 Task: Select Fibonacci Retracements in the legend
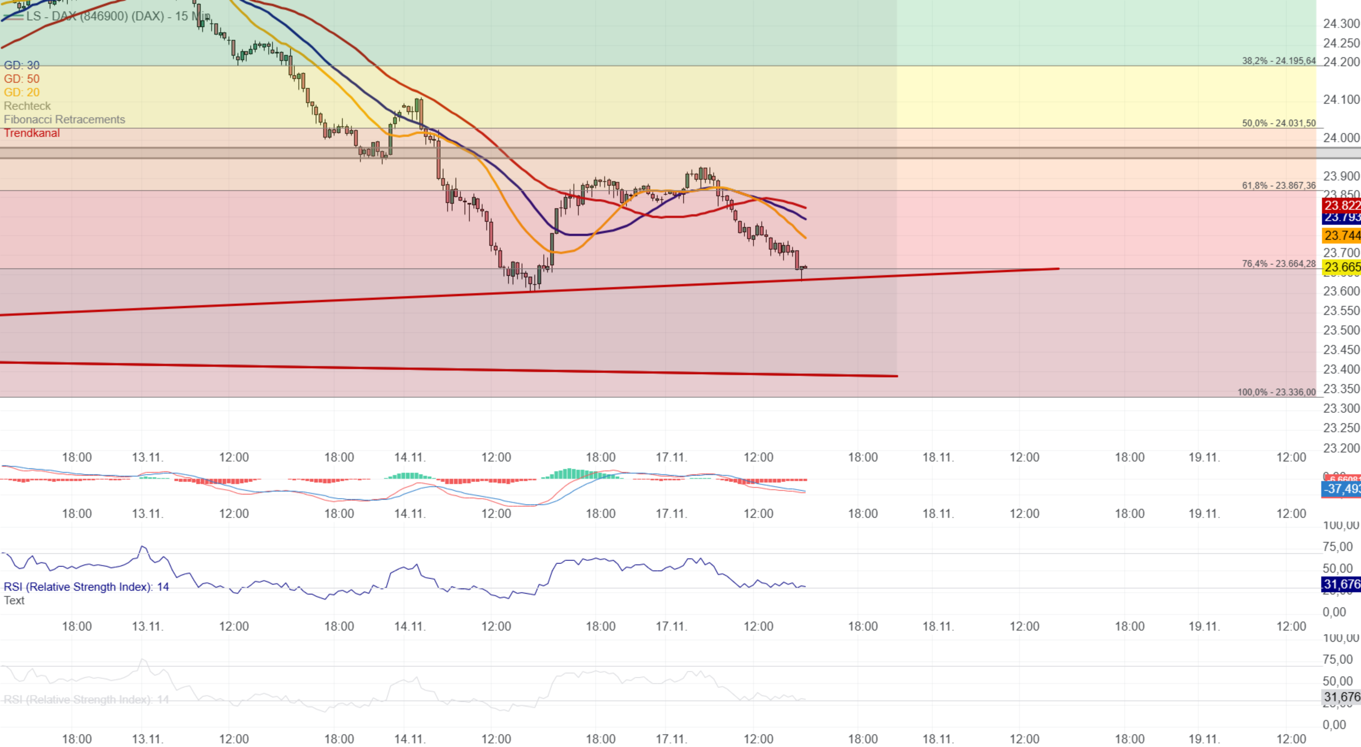point(65,119)
